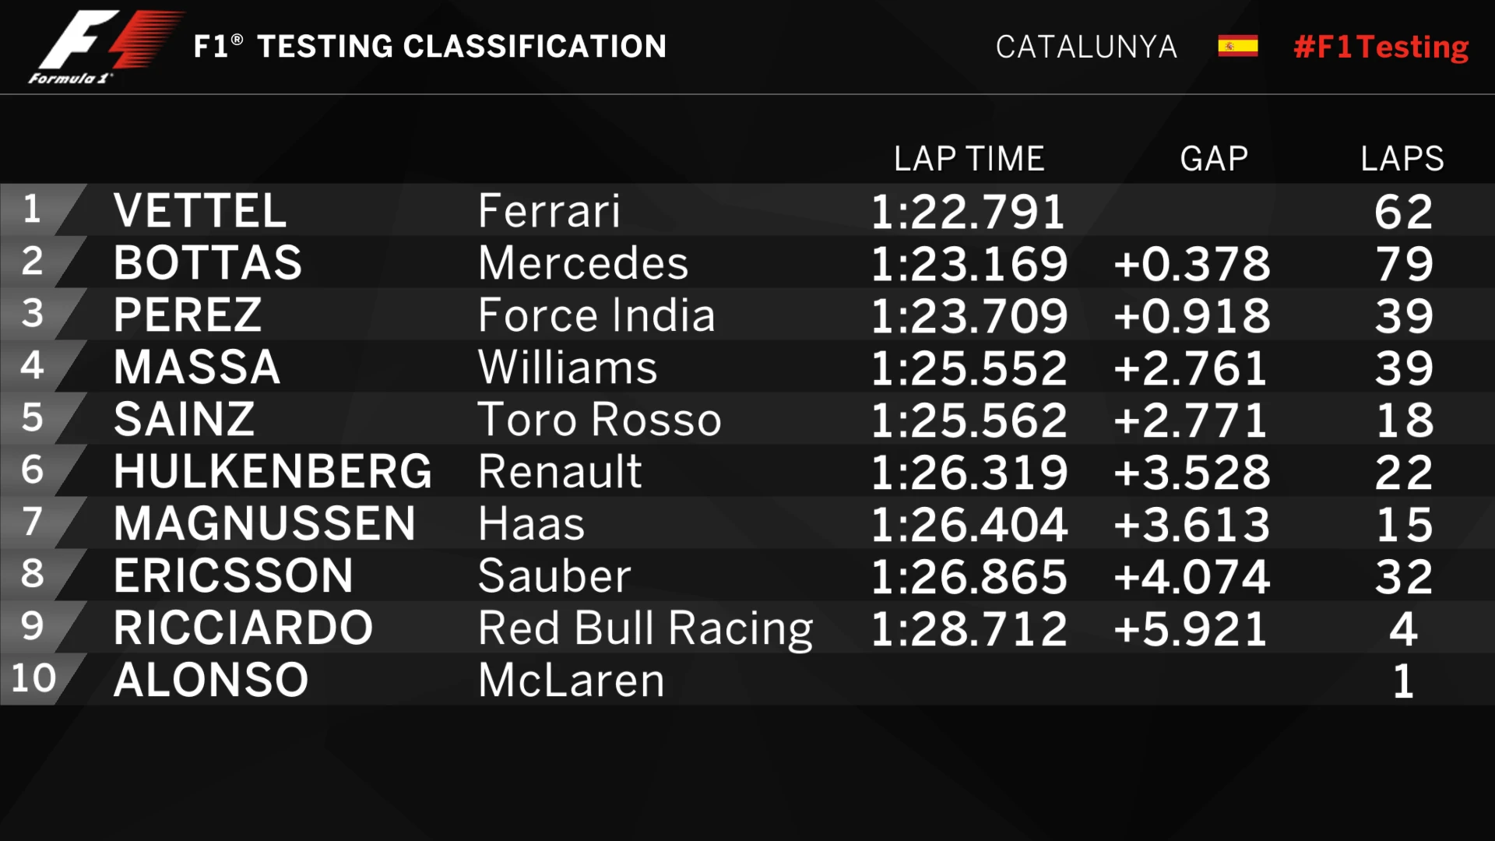Click the position 10 badge

(33, 678)
